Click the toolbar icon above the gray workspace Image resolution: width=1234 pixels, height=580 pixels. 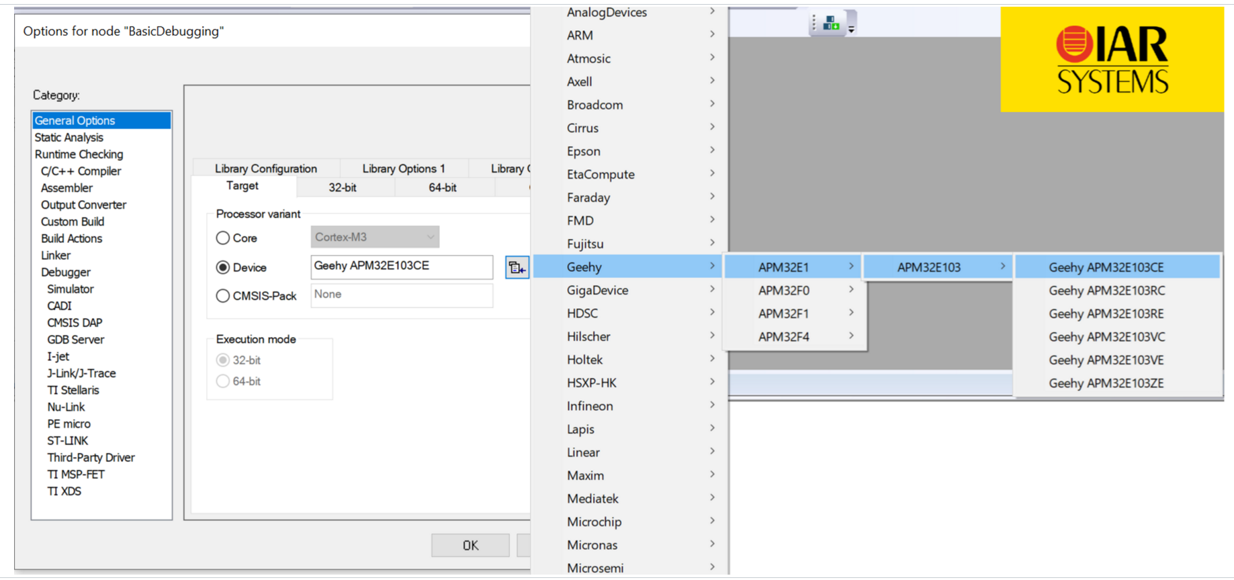pyautogui.click(x=831, y=23)
